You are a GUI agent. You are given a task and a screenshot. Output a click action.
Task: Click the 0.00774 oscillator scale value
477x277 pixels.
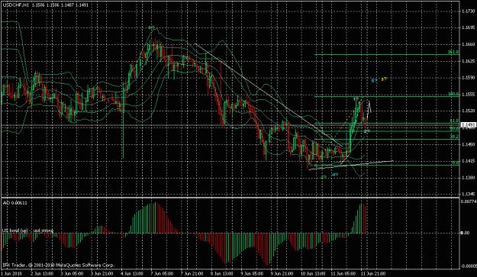468,201
